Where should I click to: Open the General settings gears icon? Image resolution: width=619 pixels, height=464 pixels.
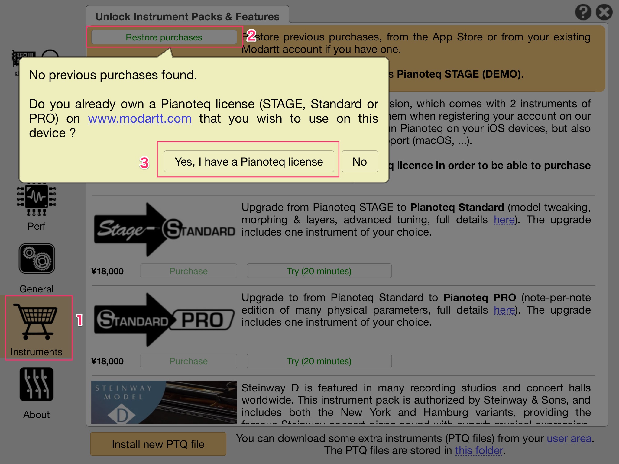[37, 259]
